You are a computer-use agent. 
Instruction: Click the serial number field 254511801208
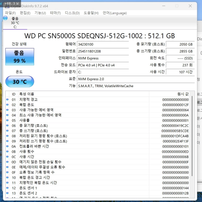pos(103,51)
